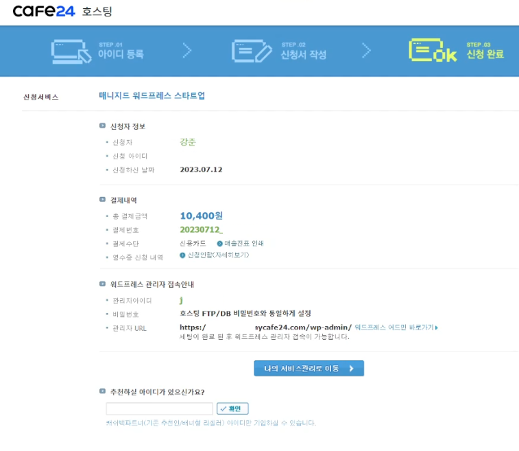This screenshot has width=519, height=451.
Task: Focus the recommender ID input field
Action: pyautogui.click(x=159, y=408)
